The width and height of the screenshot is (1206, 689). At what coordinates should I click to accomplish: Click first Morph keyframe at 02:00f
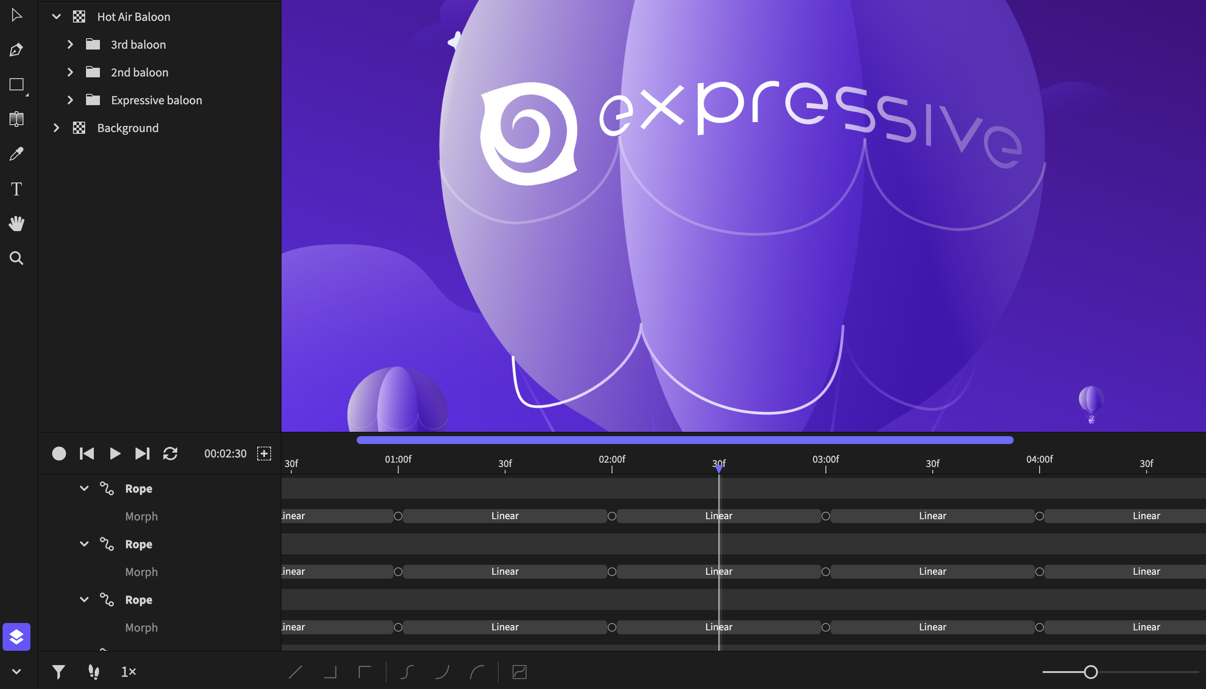(x=612, y=516)
